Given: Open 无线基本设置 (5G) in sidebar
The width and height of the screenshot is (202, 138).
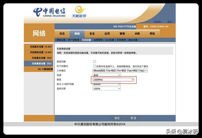Looking at the screenshot, I should (38, 58).
